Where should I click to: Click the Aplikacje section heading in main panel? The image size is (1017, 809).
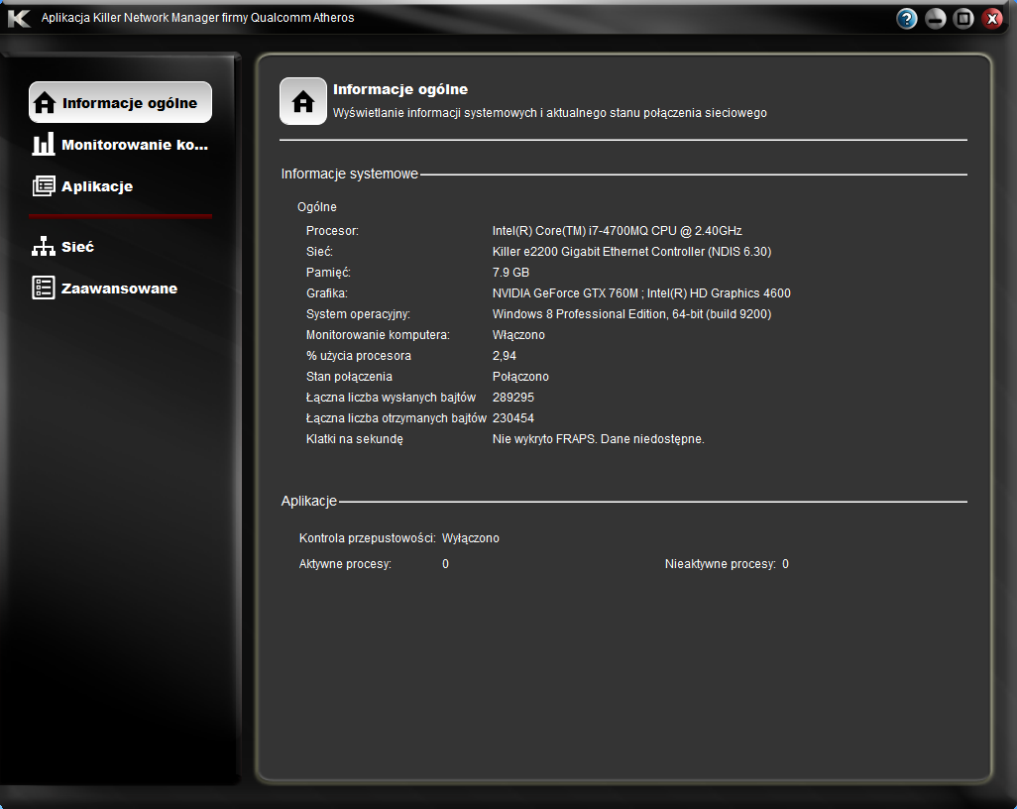[308, 501]
